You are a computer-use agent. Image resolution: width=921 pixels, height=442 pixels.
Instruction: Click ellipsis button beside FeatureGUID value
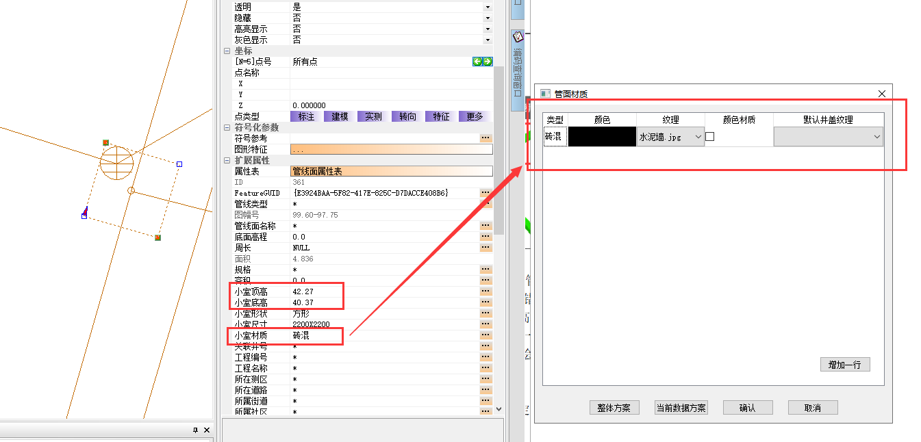(x=486, y=193)
